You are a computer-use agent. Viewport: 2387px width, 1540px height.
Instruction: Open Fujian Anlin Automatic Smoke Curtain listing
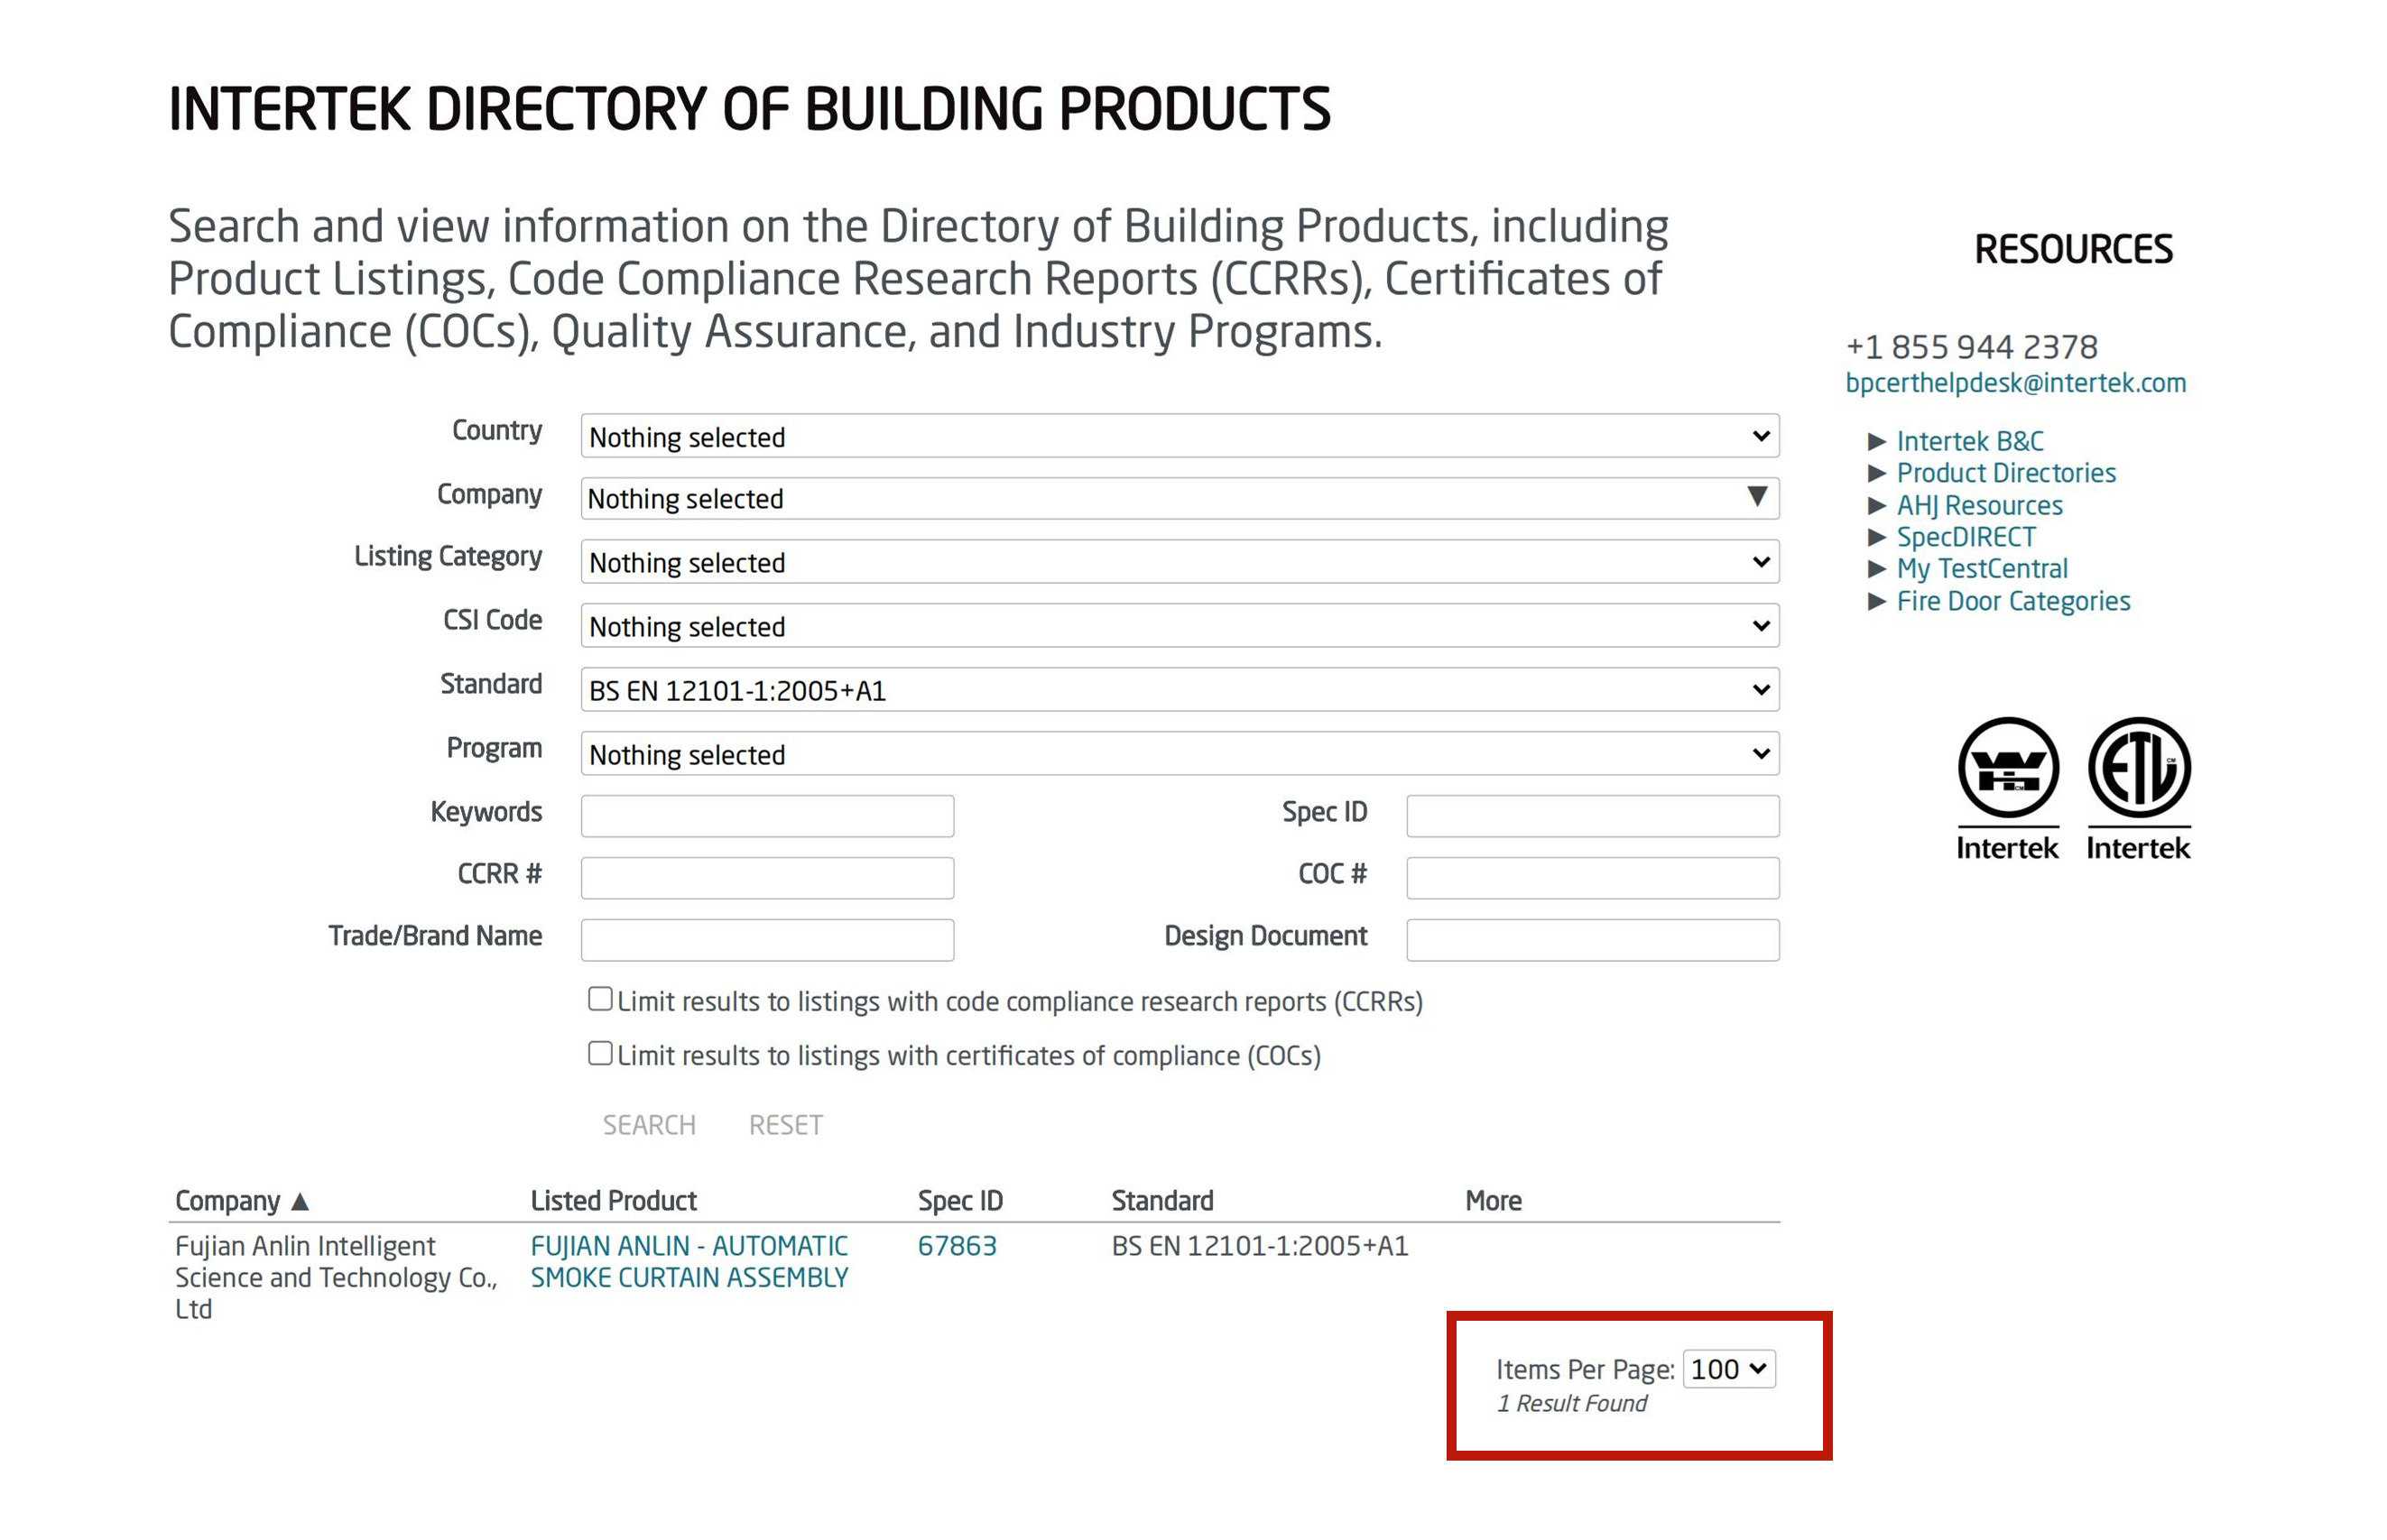[688, 1262]
